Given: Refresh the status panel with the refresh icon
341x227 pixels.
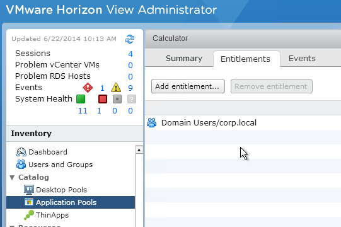Looking at the screenshot, I should pos(130,39).
